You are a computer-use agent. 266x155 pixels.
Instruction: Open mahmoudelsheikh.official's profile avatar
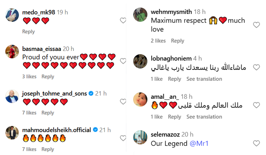click(12, 133)
